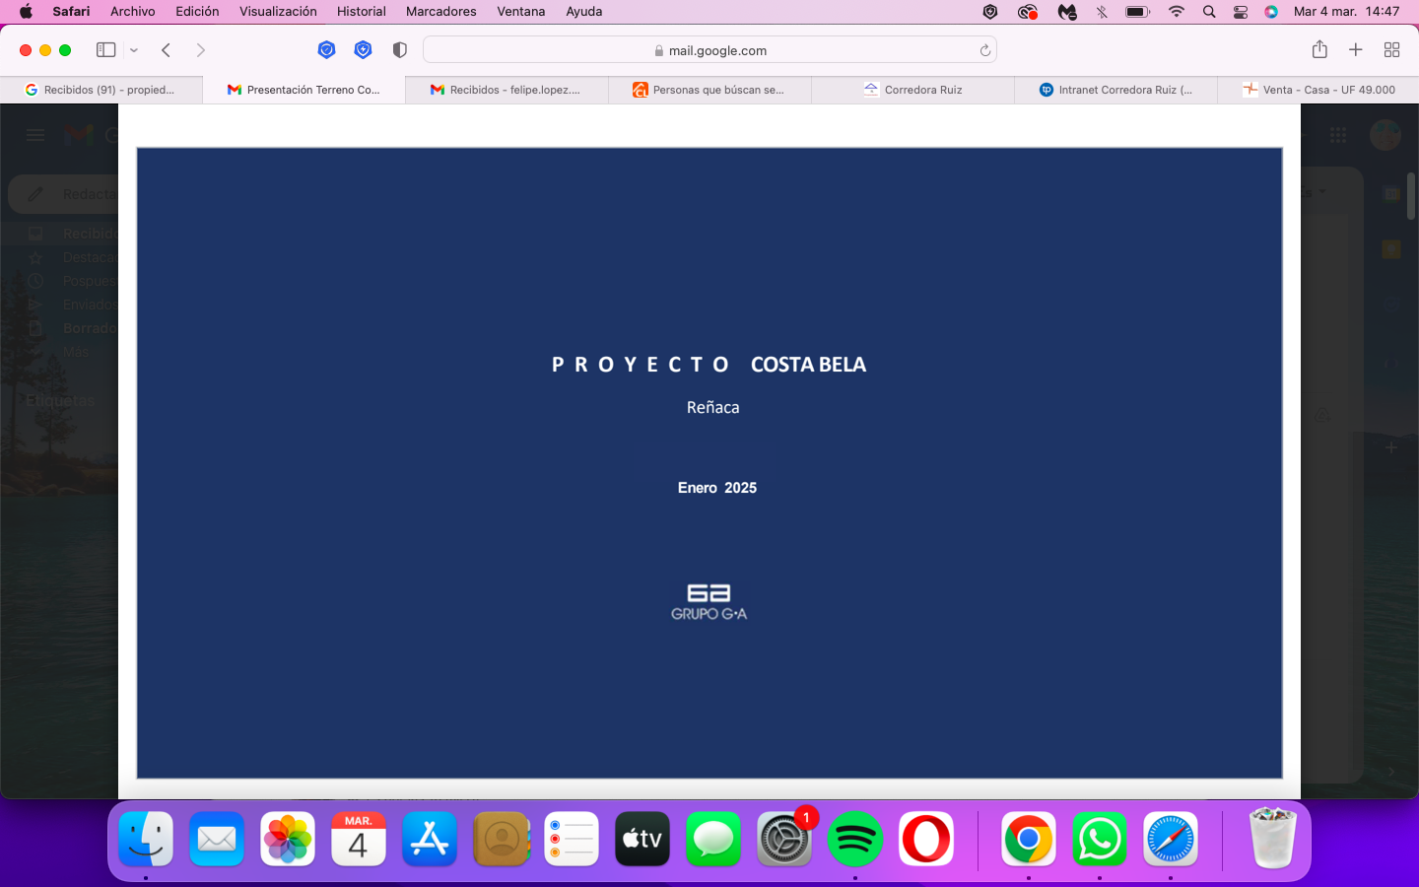Open a new tab with plus icon

click(x=1356, y=49)
